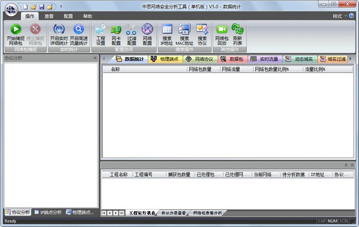
Task: Sort by 流量比例% column header
Action: [328, 69]
